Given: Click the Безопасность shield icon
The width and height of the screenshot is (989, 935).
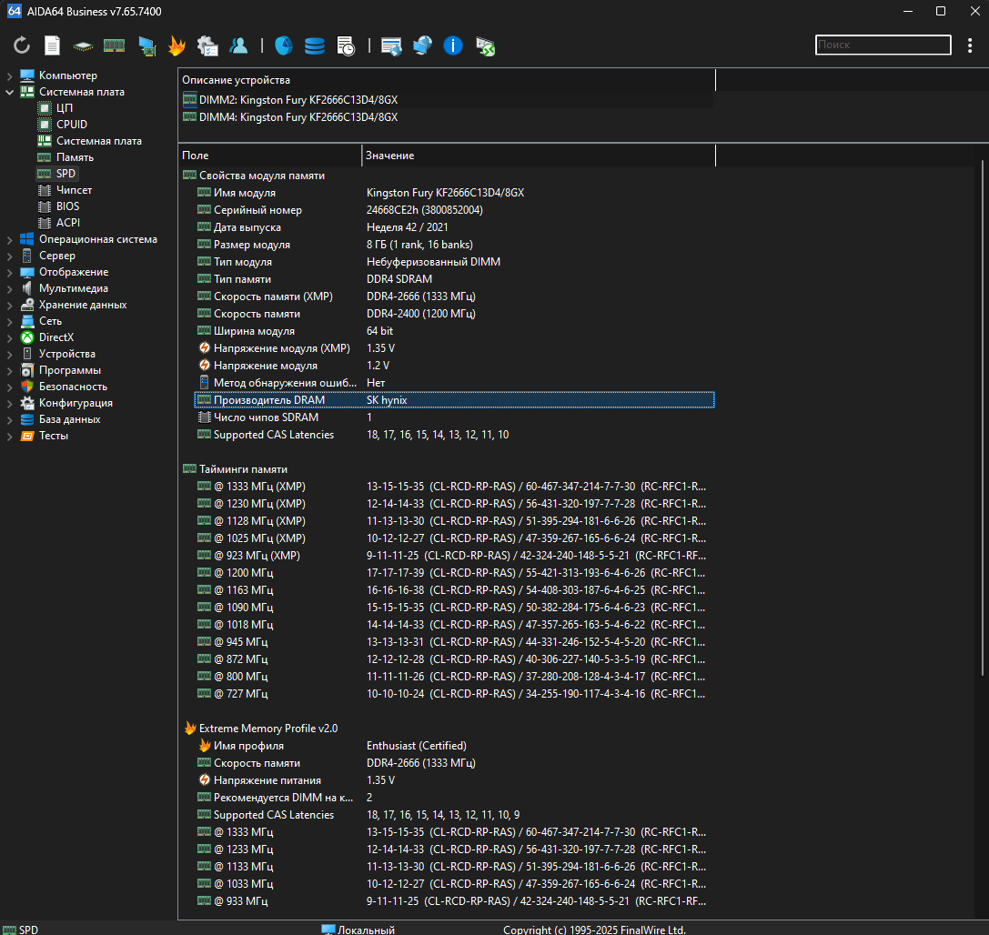Looking at the screenshot, I should pyautogui.click(x=27, y=387).
